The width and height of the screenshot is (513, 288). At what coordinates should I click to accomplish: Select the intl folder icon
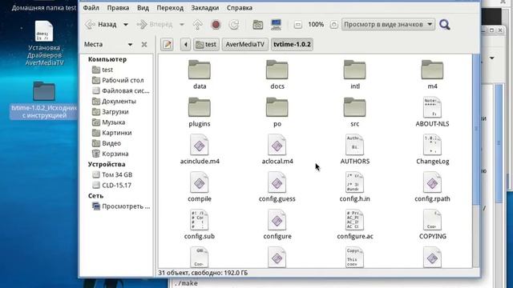[354, 70]
